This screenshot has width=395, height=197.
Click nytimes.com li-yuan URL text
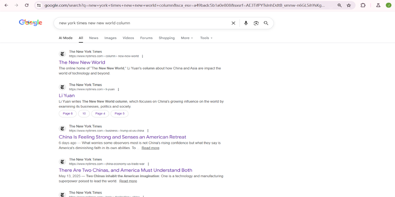click(x=92, y=90)
